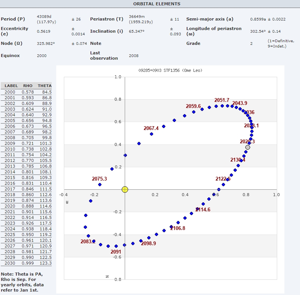Select the 2030 row in the ephemeris table
This screenshot has height=295, width=300.
[x=26, y=263]
